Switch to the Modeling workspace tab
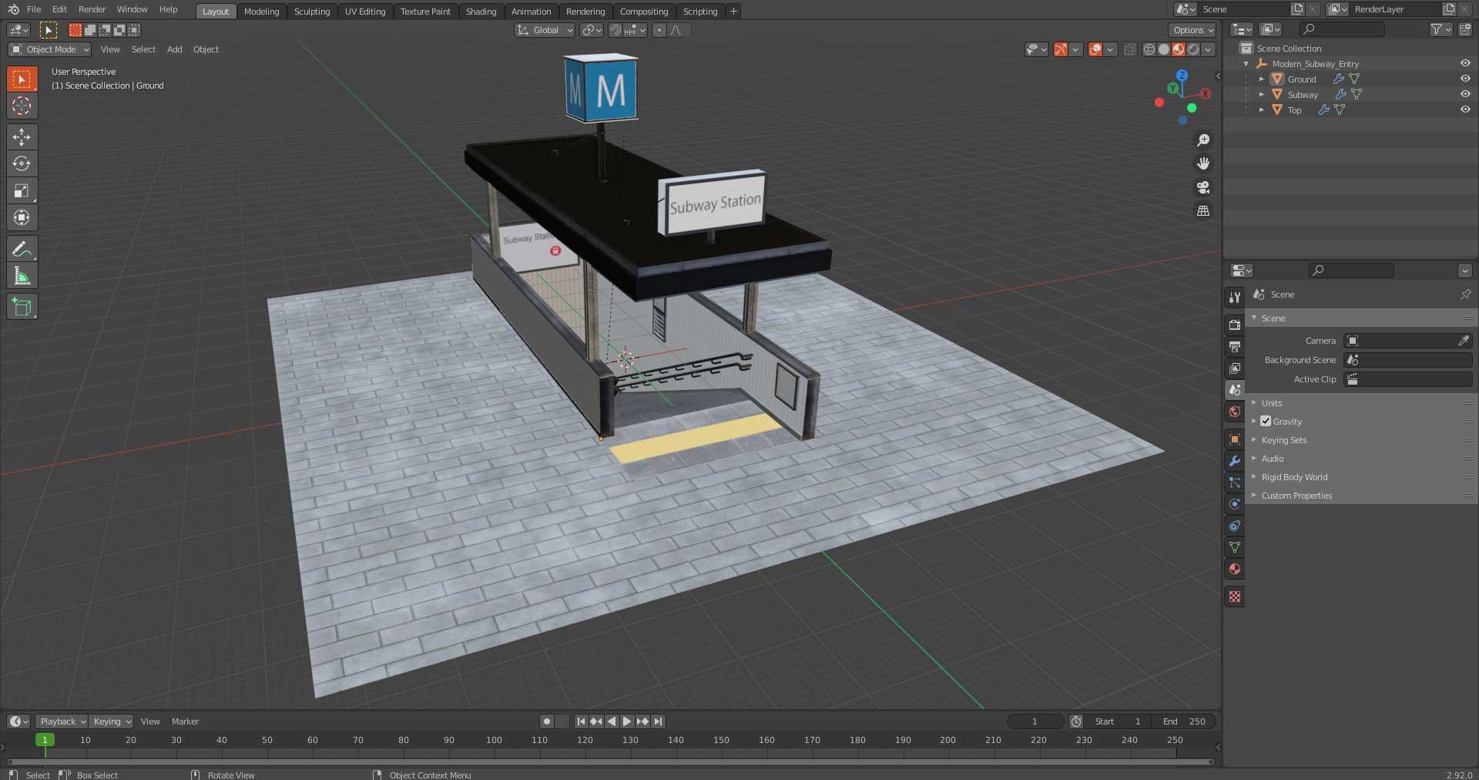The image size is (1479, 780). tap(261, 12)
